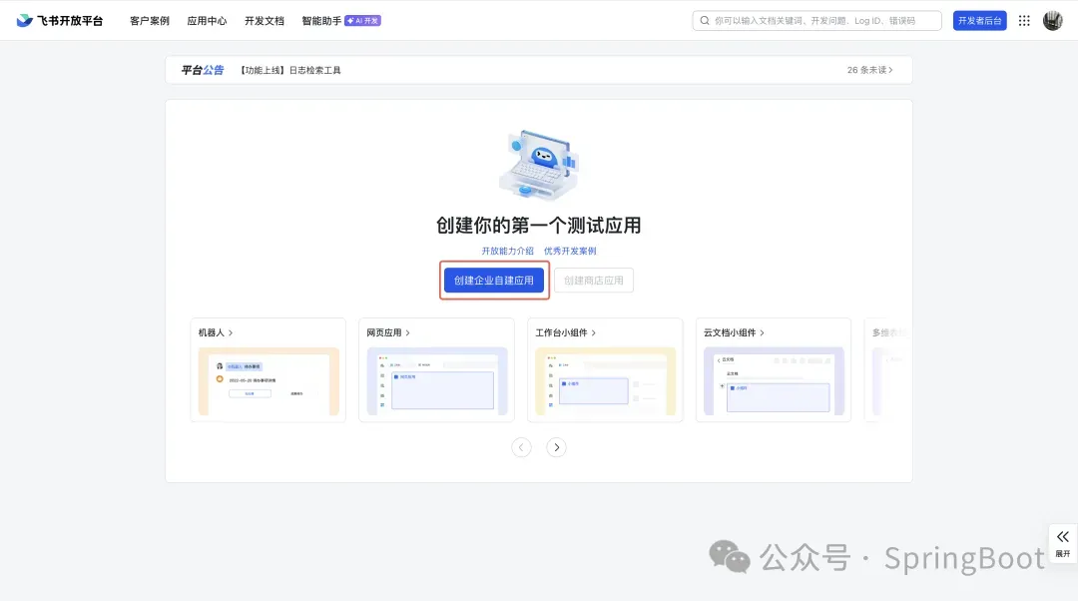
Task: Open the 开放能力介绍 link
Action: pos(507,251)
